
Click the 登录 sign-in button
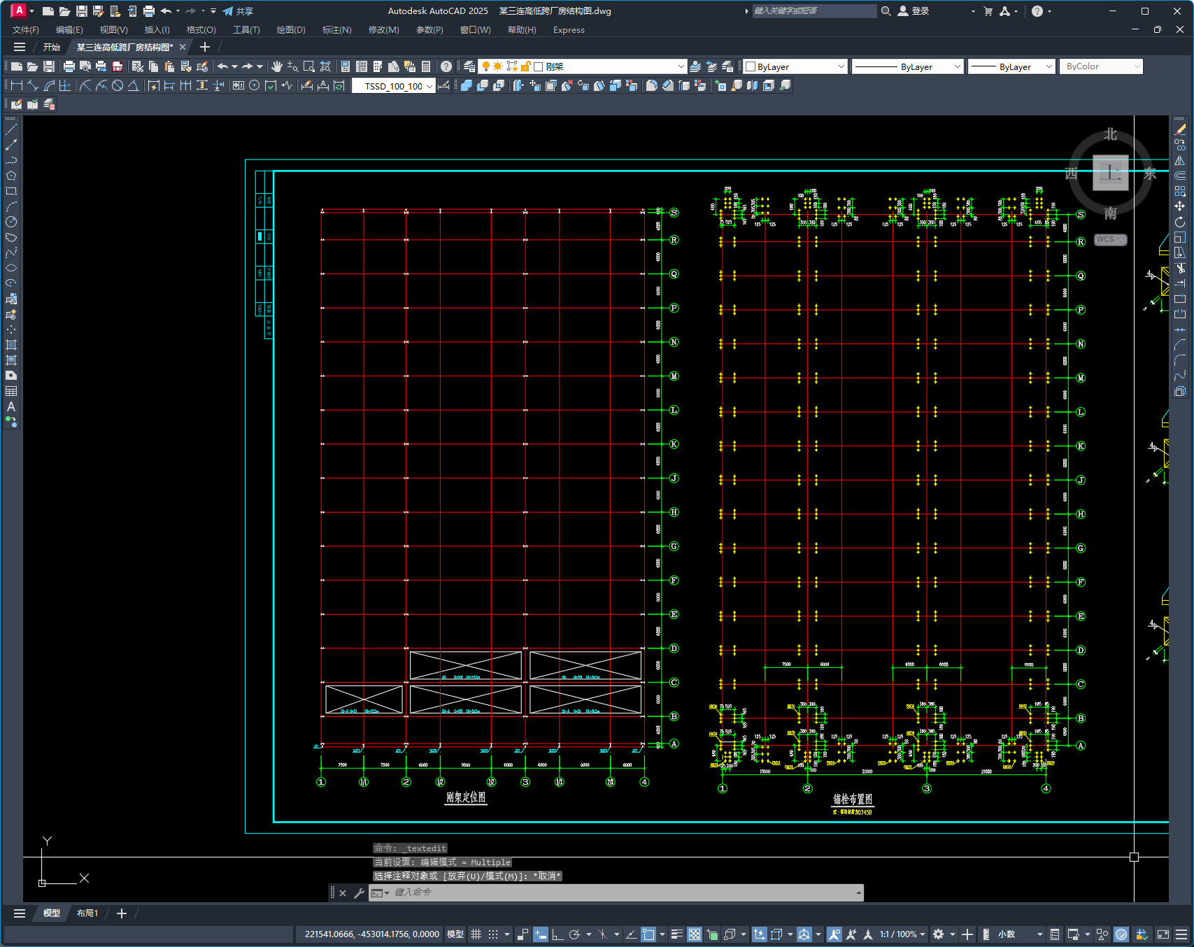914,11
